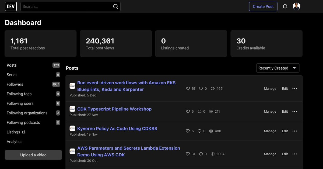This screenshot has height=169, width=323.
Task: Click Manage for the AWS Parameters post
Action: pos(270,154)
